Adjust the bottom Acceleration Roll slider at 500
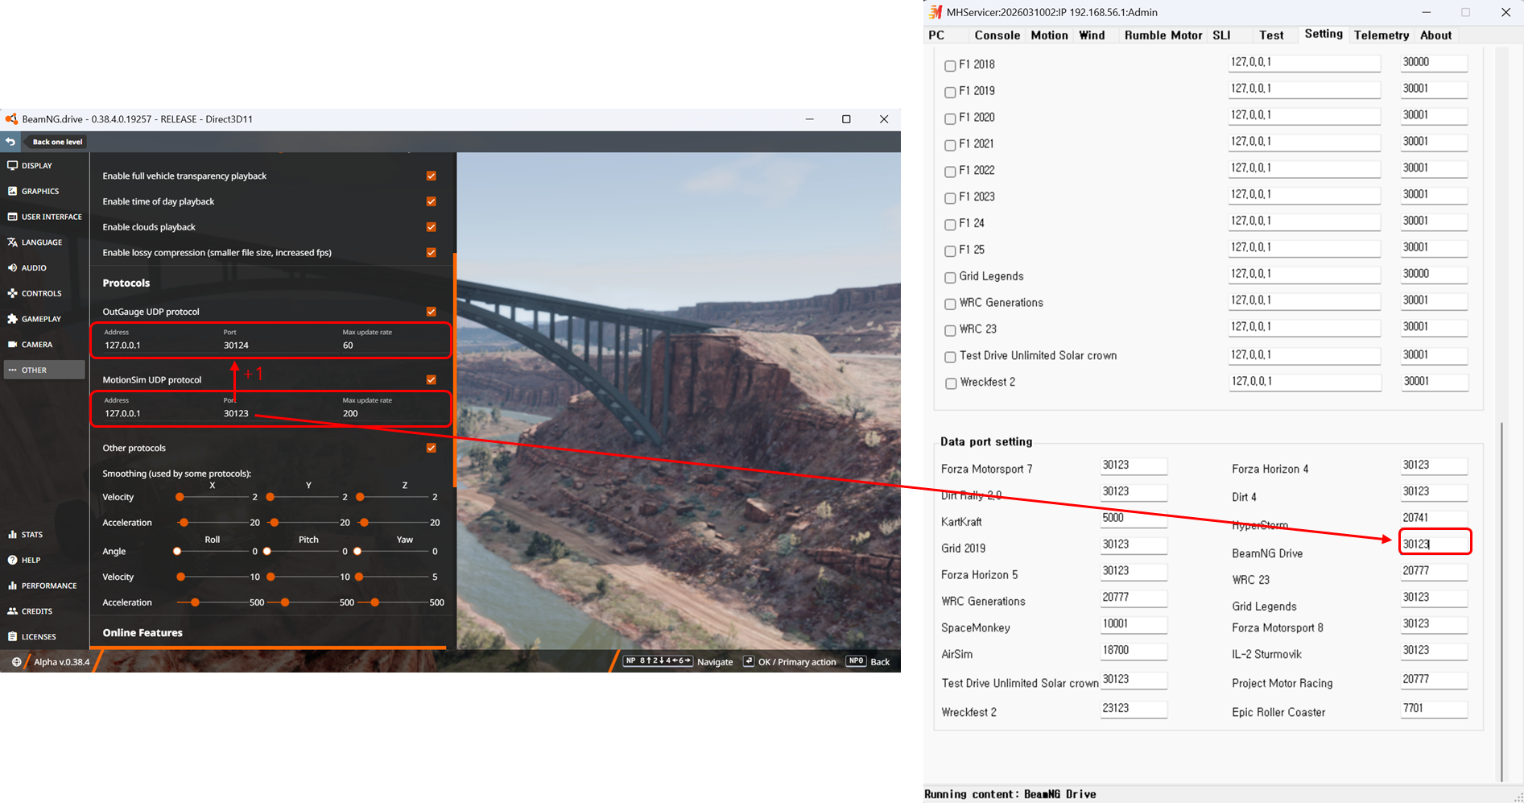The image size is (1524, 803). click(x=213, y=602)
